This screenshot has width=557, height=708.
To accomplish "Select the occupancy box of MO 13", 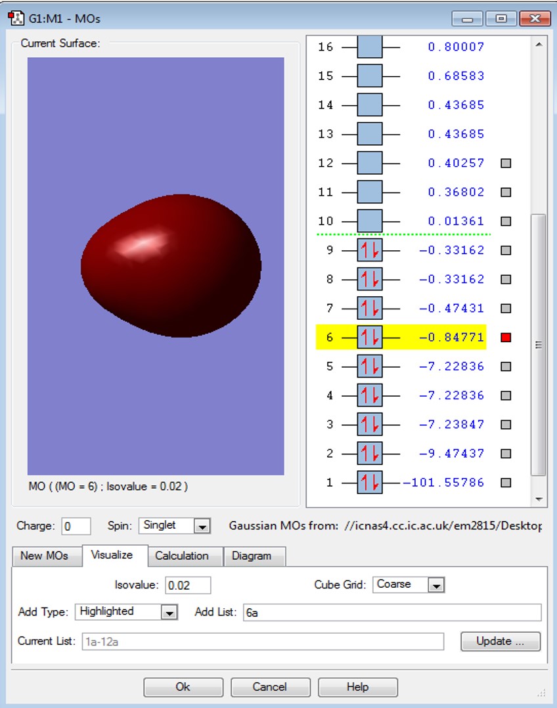I will tap(370, 134).
